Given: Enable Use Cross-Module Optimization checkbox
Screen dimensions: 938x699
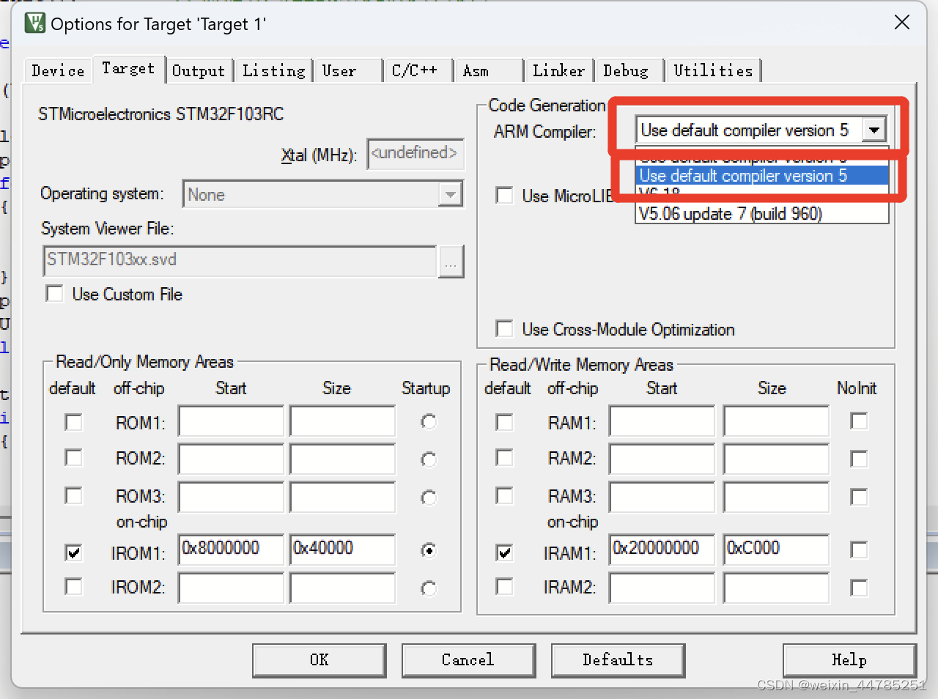Looking at the screenshot, I should point(504,328).
